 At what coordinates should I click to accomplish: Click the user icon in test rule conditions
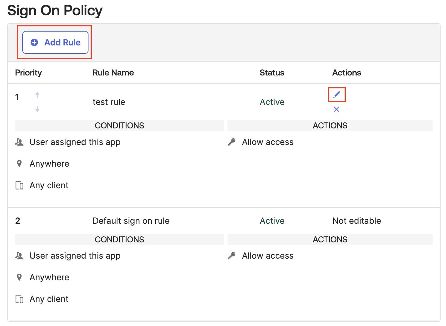(19, 142)
